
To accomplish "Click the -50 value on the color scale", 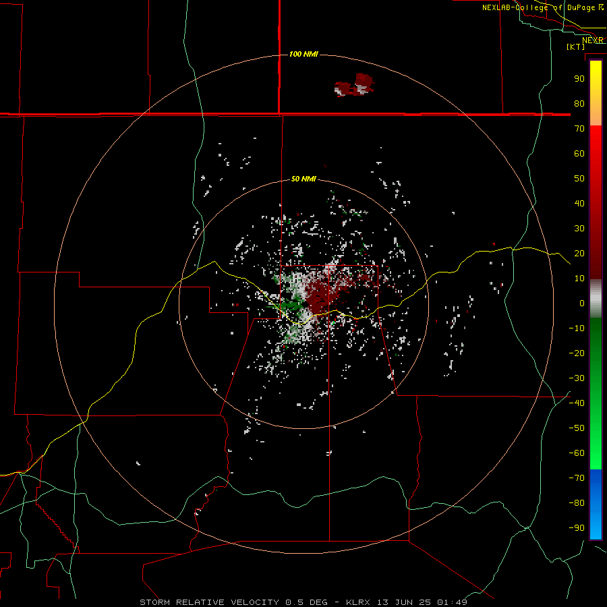I will click(577, 428).
